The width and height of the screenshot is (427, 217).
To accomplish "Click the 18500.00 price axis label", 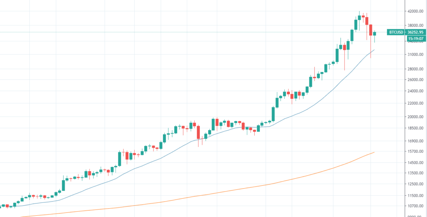I will [x=416, y=128].
